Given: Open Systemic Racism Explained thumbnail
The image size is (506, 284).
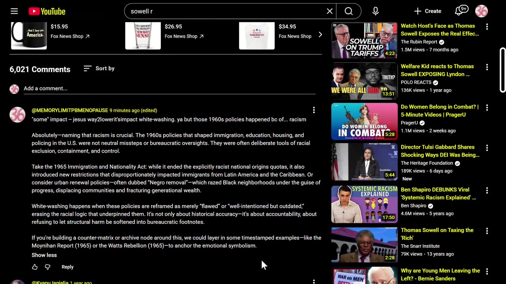Looking at the screenshot, I should tap(364, 204).
